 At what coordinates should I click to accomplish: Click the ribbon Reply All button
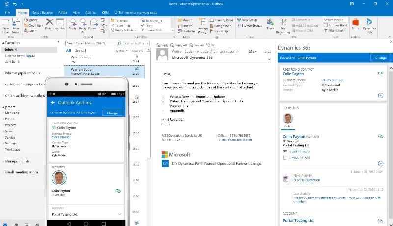(83, 26)
